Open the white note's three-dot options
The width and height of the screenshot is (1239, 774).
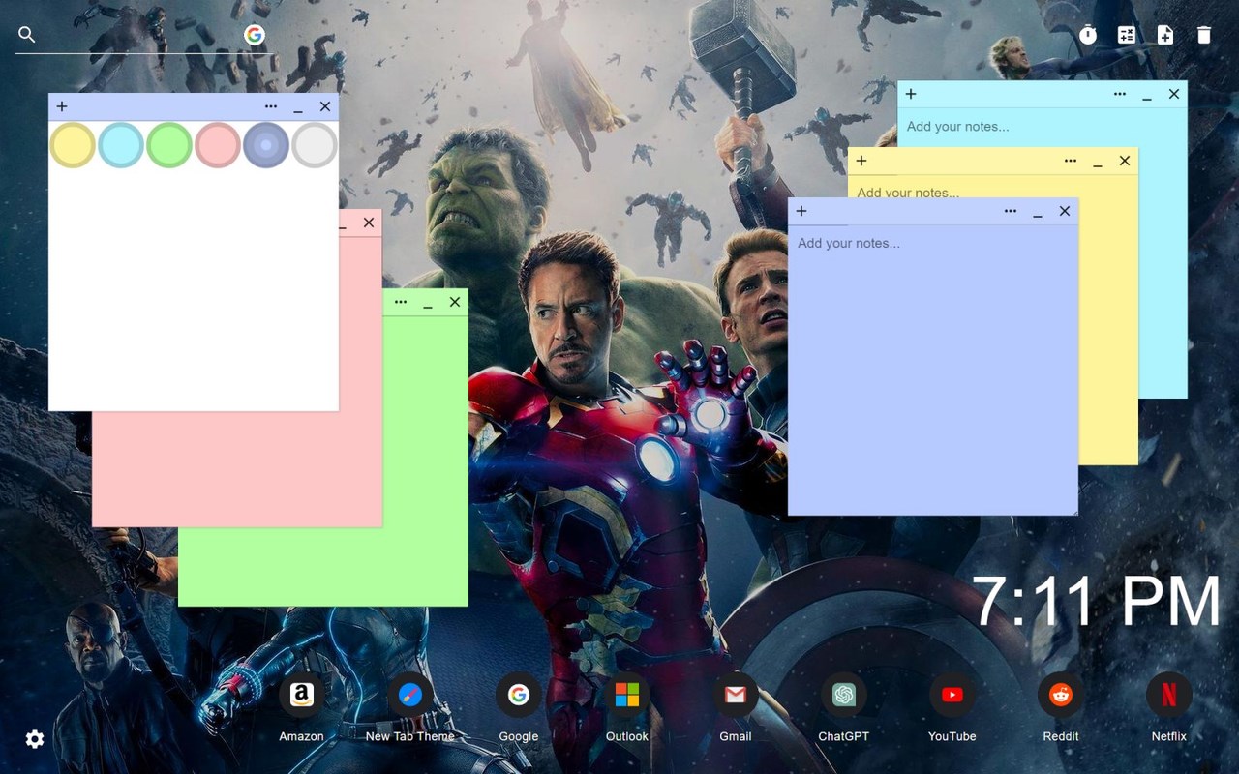click(271, 106)
